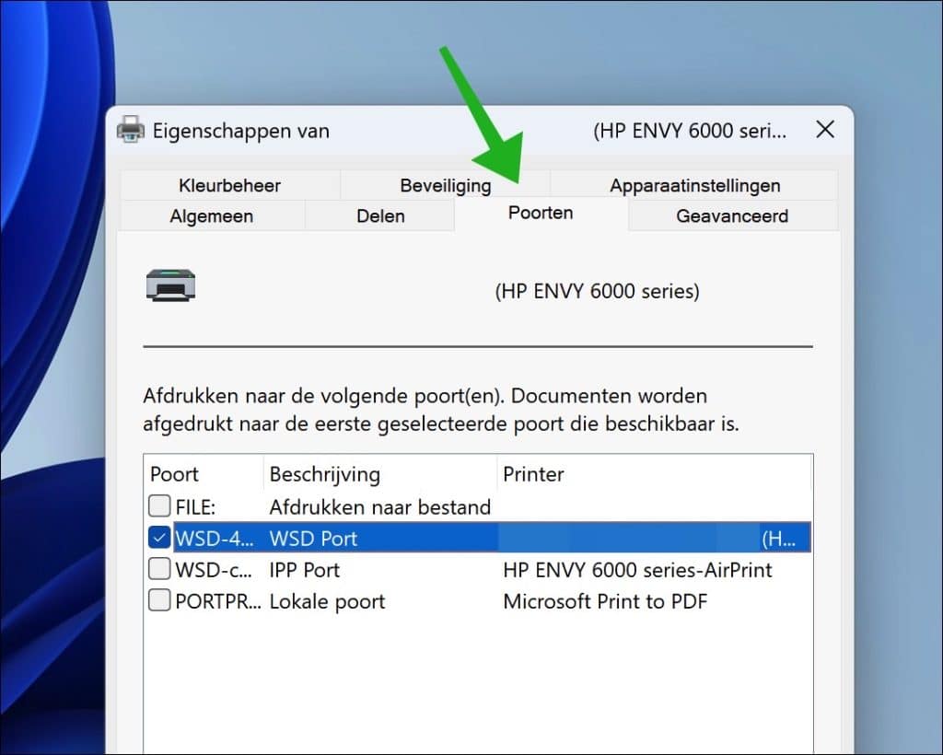943x755 pixels.
Task: Click the Poorten tab
Action: point(541,213)
